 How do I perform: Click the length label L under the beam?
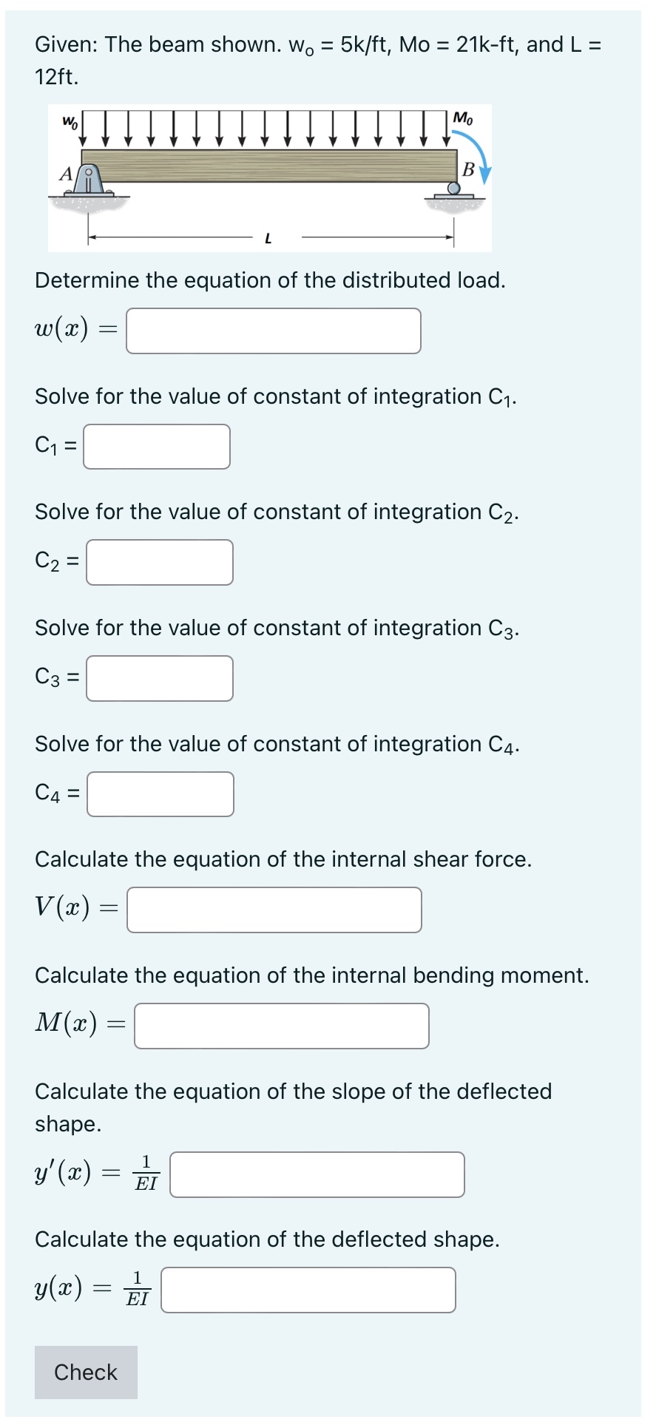coord(269,238)
